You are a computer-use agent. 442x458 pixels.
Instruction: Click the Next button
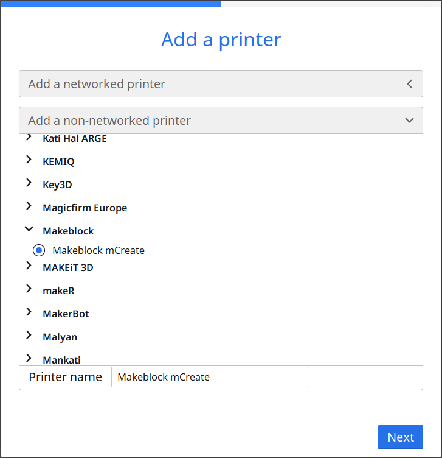(401, 437)
